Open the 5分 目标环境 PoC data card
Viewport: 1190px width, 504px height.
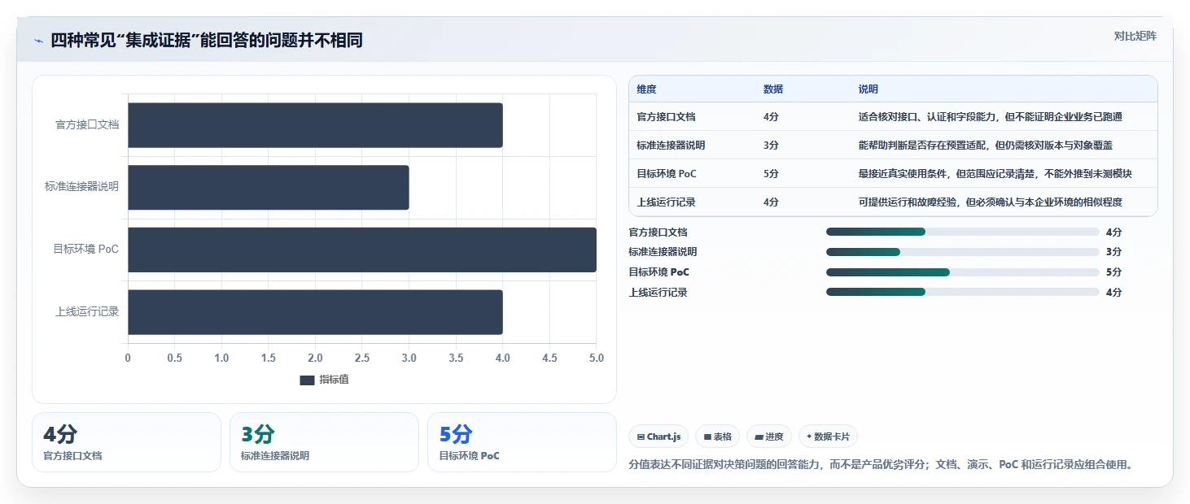click(522, 442)
